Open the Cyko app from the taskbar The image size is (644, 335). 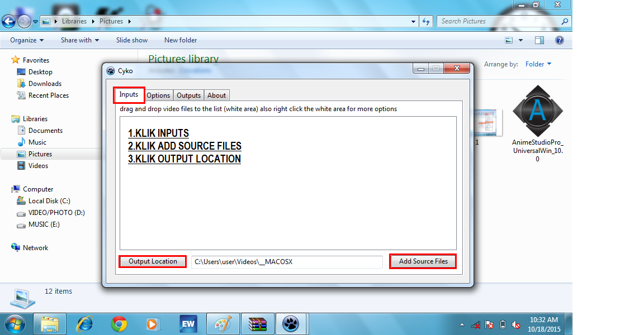pyautogui.click(x=291, y=324)
